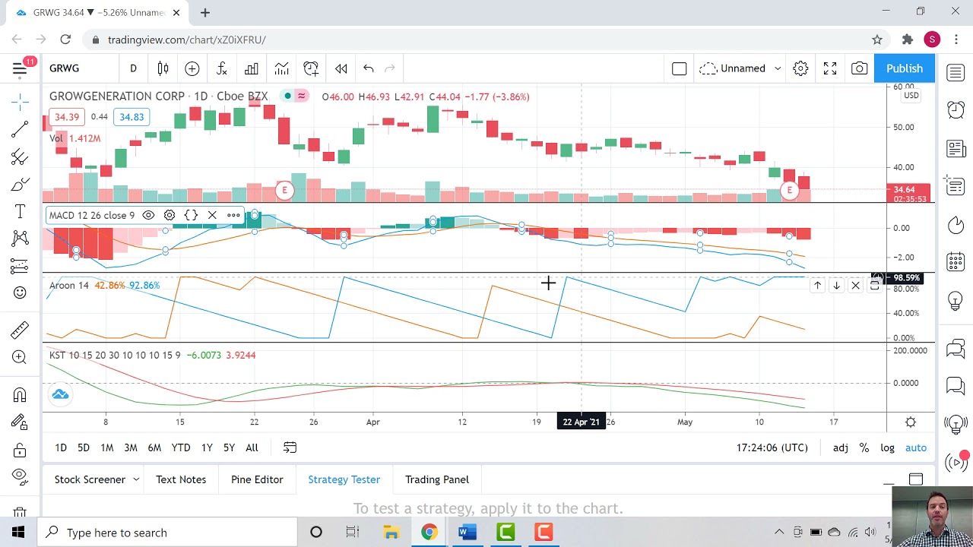Viewport: 973px width, 547px height.
Task: Open the hotlists flame panel
Action: (956, 225)
